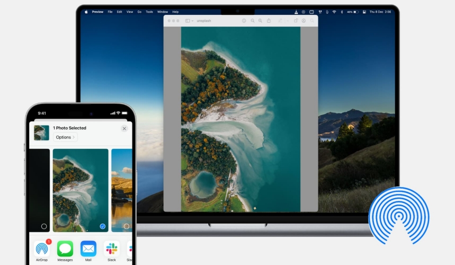Open the Window menu
The image size is (455, 265).
pyautogui.click(x=163, y=12)
